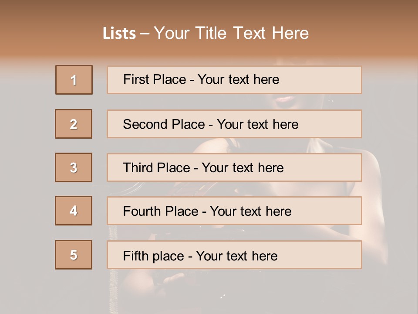The image size is (418, 314).
Task: Click the word Fifth in the list
Action: [x=136, y=256]
